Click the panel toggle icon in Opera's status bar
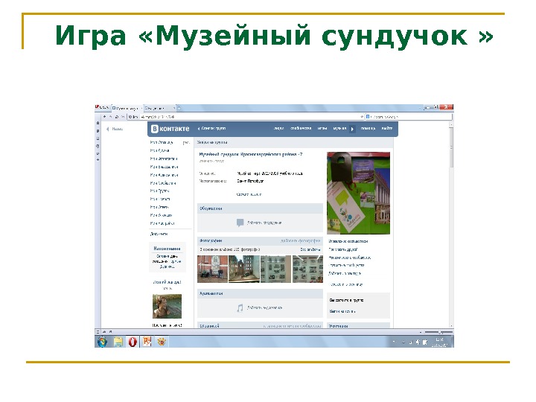Screen dimensions: 536x402 point(98,331)
